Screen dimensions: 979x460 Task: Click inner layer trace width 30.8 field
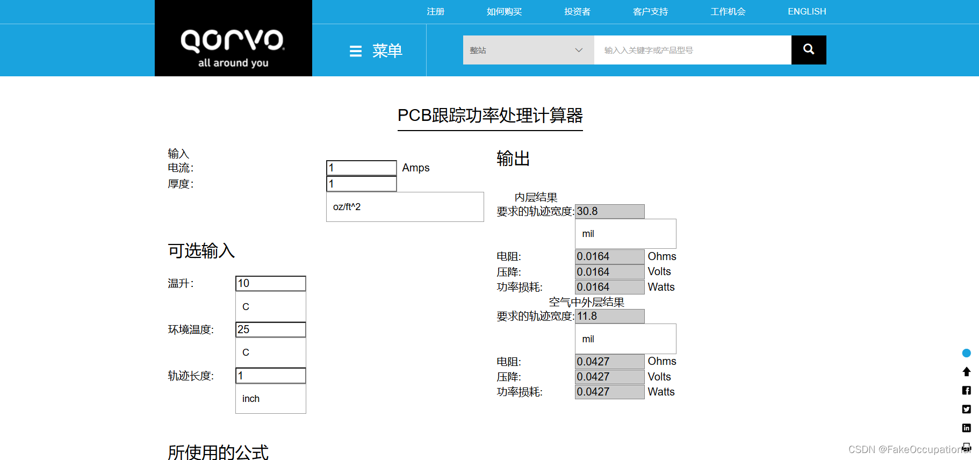coord(610,211)
